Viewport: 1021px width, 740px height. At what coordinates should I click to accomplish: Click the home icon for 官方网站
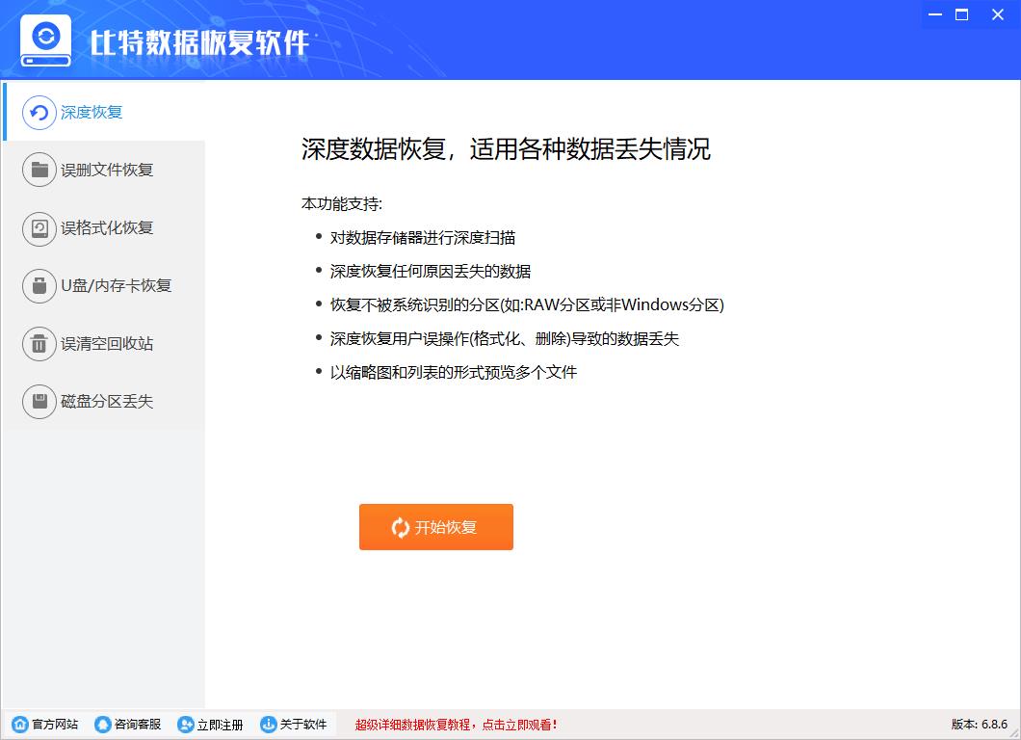pyautogui.click(x=19, y=725)
